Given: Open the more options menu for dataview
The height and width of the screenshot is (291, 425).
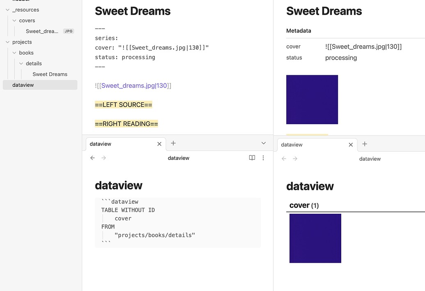Looking at the screenshot, I should point(263,158).
